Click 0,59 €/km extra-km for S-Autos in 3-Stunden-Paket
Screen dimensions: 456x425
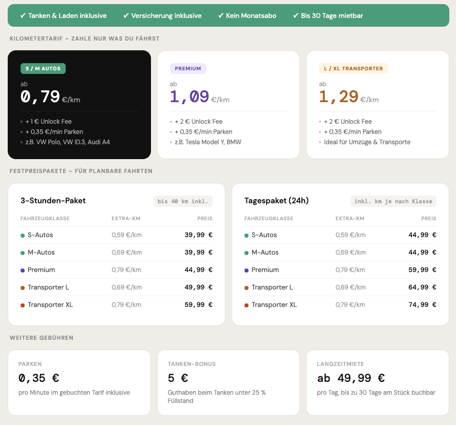pyautogui.click(x=126, y=235)
